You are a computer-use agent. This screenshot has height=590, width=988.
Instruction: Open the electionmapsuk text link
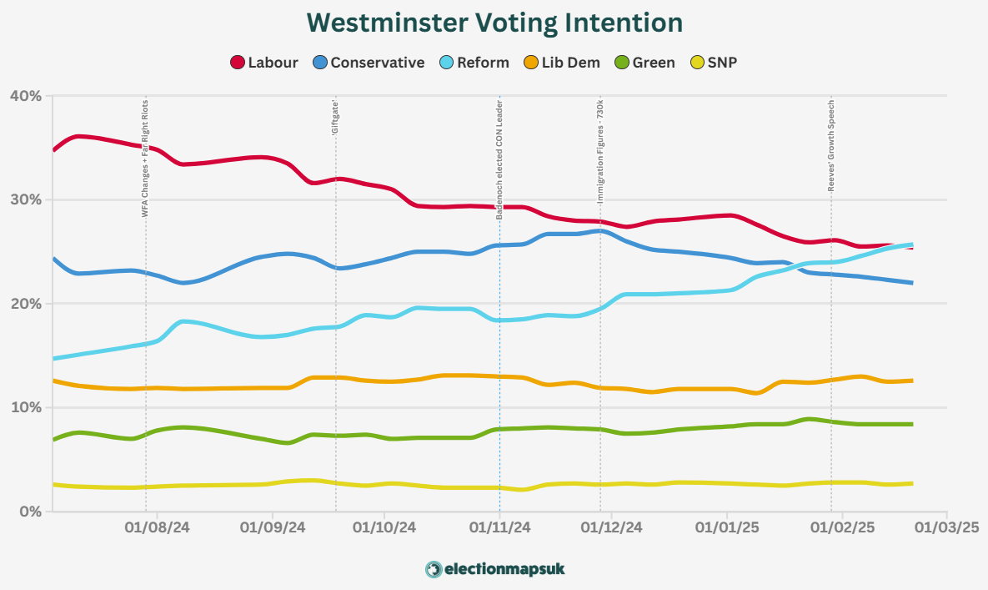tap(504, 569)
